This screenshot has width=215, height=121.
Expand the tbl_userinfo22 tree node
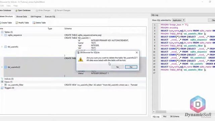tap(2, 67)
